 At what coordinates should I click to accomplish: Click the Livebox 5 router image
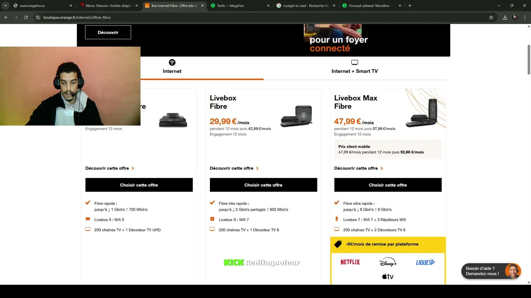(x=173, y=120)
